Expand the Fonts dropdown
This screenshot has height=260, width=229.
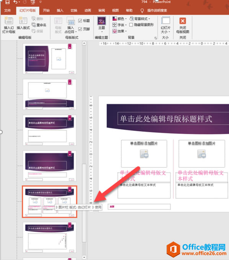[x=119, y=25]
